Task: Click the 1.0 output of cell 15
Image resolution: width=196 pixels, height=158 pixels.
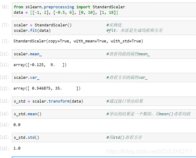Action: 17,148
